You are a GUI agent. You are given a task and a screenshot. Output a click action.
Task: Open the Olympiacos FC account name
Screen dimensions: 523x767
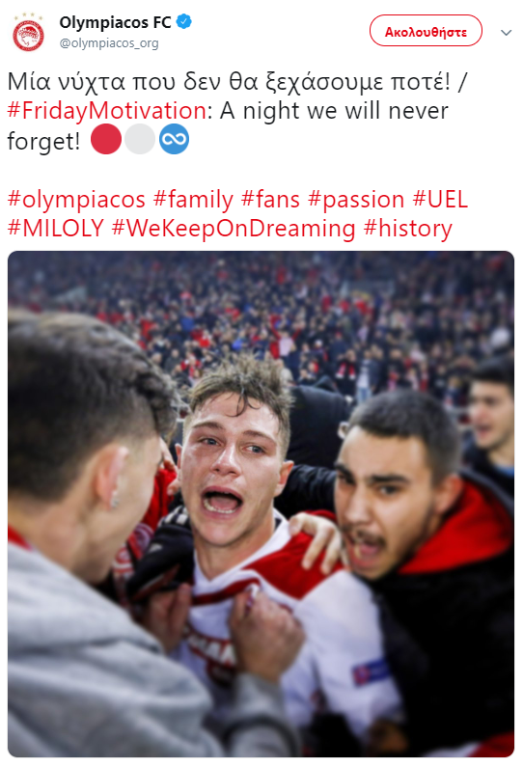(x=115, y=22)
